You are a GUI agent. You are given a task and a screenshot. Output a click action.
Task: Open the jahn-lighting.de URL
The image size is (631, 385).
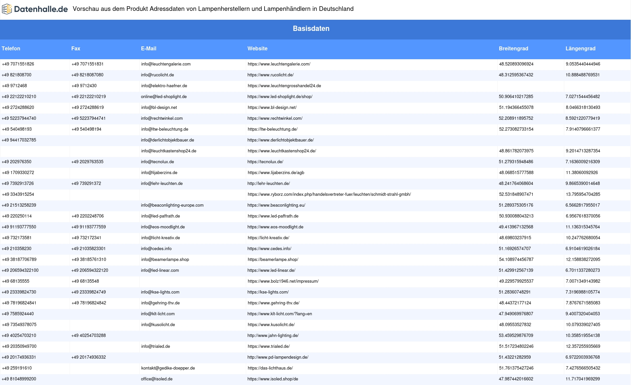pyautogui.click(x=273, y=336)
